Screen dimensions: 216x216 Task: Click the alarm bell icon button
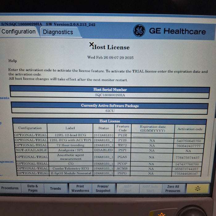(x=197, y=189)
